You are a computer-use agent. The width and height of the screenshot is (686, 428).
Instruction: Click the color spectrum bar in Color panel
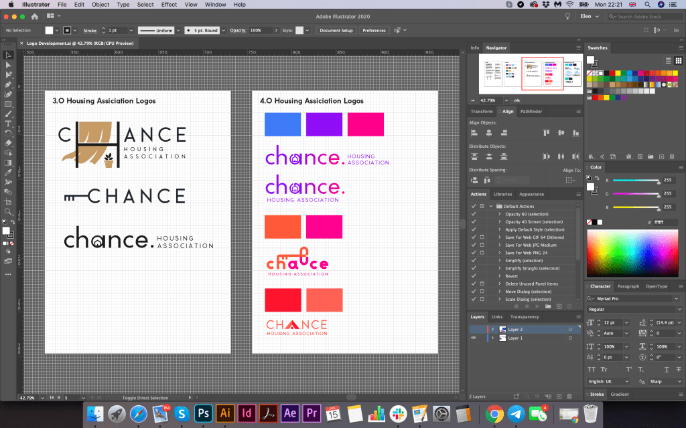(x=632, y=253)
